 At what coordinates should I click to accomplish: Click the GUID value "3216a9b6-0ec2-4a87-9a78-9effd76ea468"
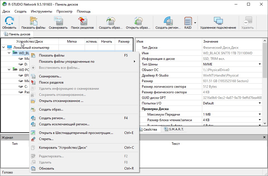232,98
